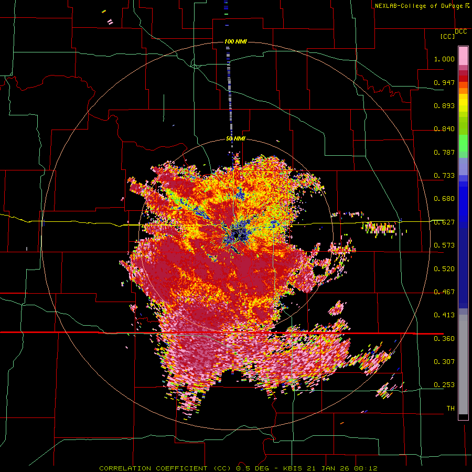Click the 0.627 color scale value
The height and width of the screenshot is (472, 472).
(x=444, y=222)
